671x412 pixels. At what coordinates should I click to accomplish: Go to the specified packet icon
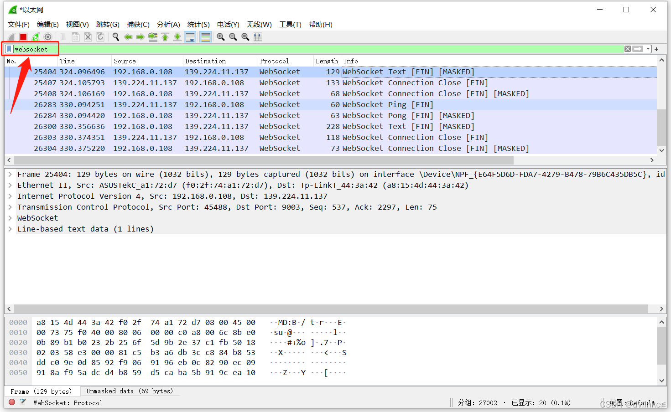click(153, 37)
